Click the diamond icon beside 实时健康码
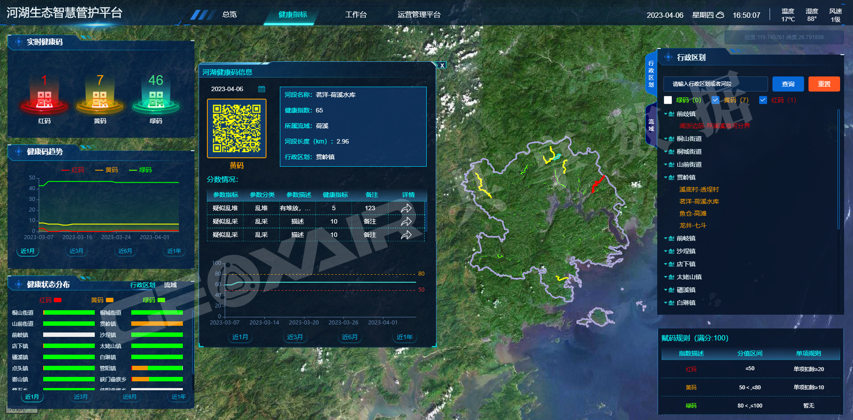This screenshot has width=853, height=420. click(x=19, y=42)
